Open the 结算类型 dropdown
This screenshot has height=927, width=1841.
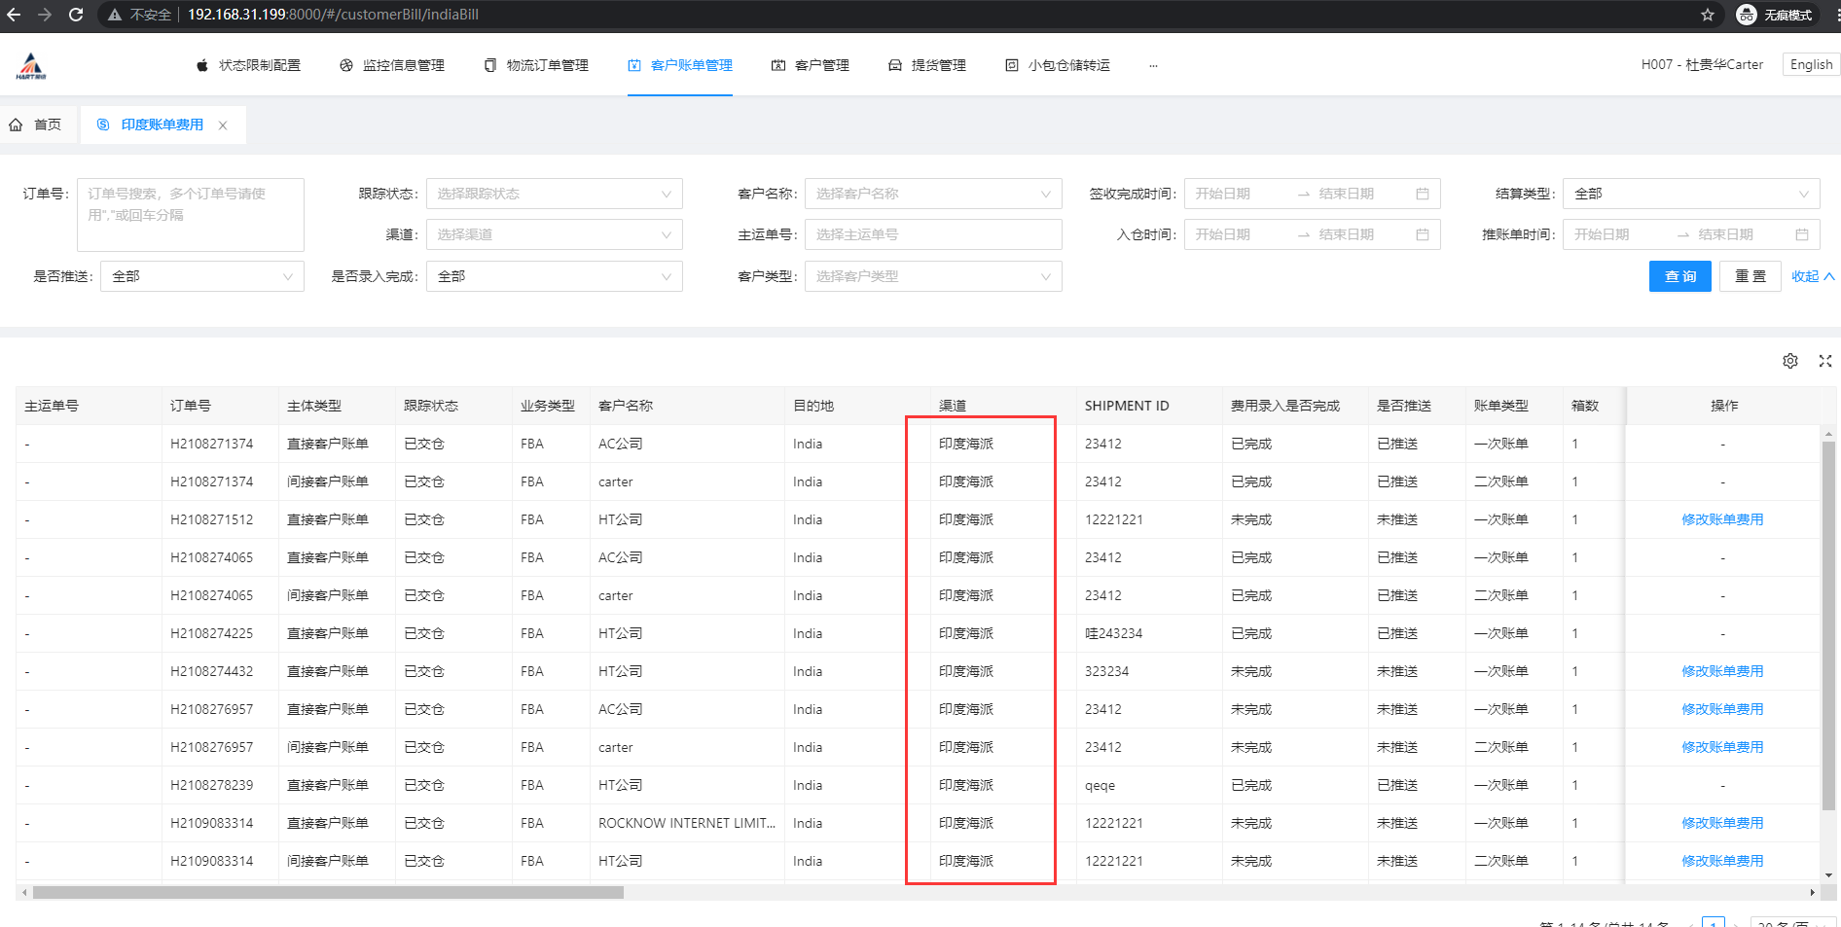(1690, 194)
